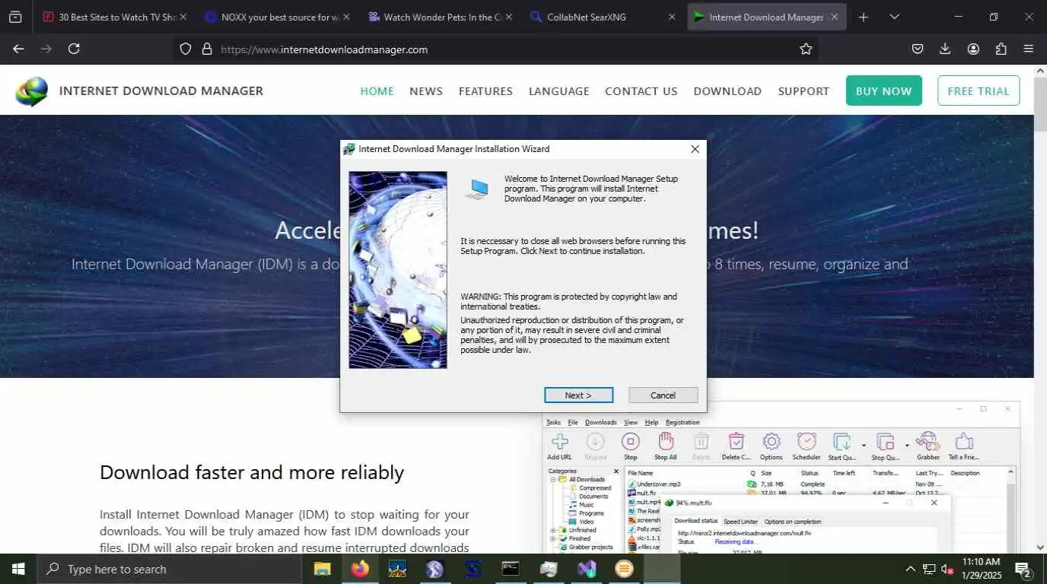Click Next in the IDM Installation Wizard
This screenshot has height=584, width=1047.
click(578, 395)
